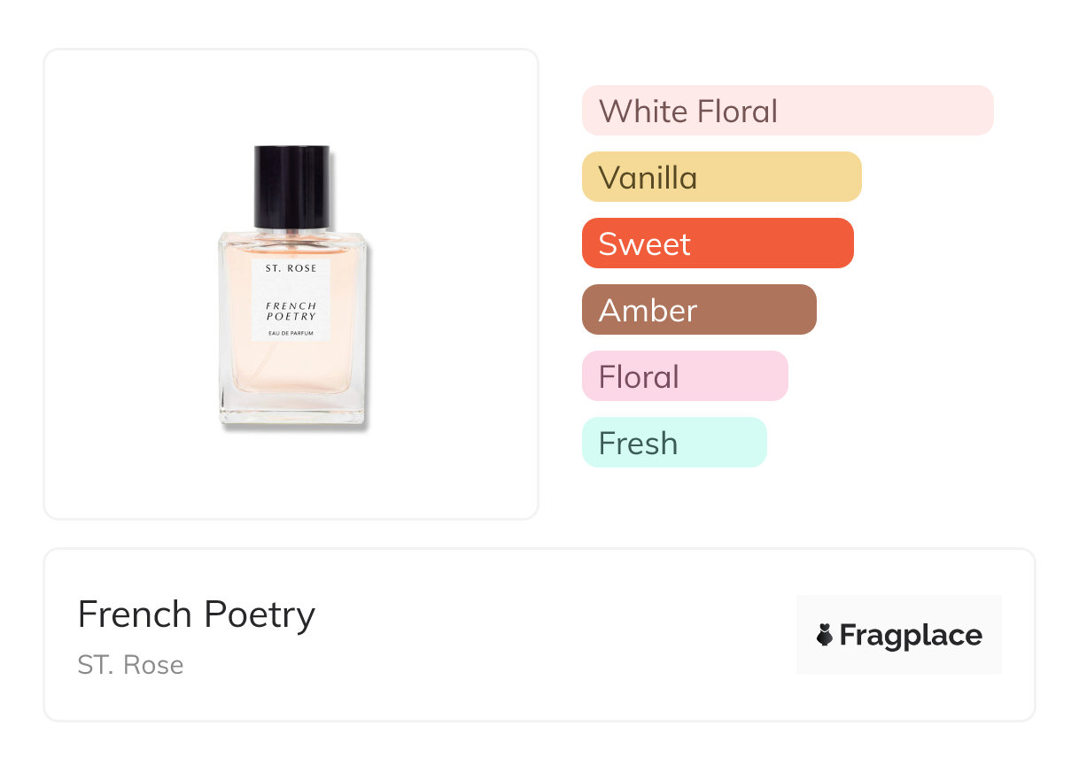Click the clear glass base of bottle
This screenshot has width=1079, height=765.
click(291, 411)
